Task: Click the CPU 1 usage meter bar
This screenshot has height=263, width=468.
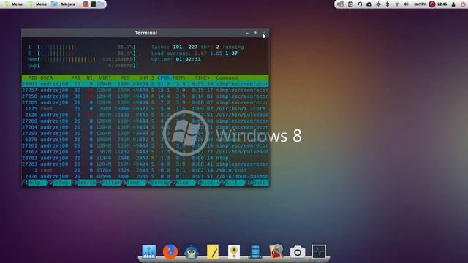Action: click(x=86, y=47)
